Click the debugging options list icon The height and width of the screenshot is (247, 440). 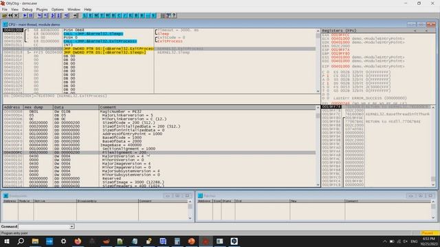162,15
